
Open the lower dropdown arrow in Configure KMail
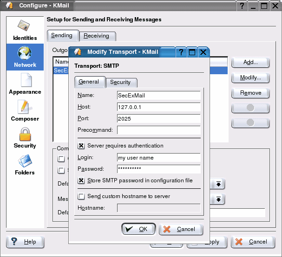218,199
